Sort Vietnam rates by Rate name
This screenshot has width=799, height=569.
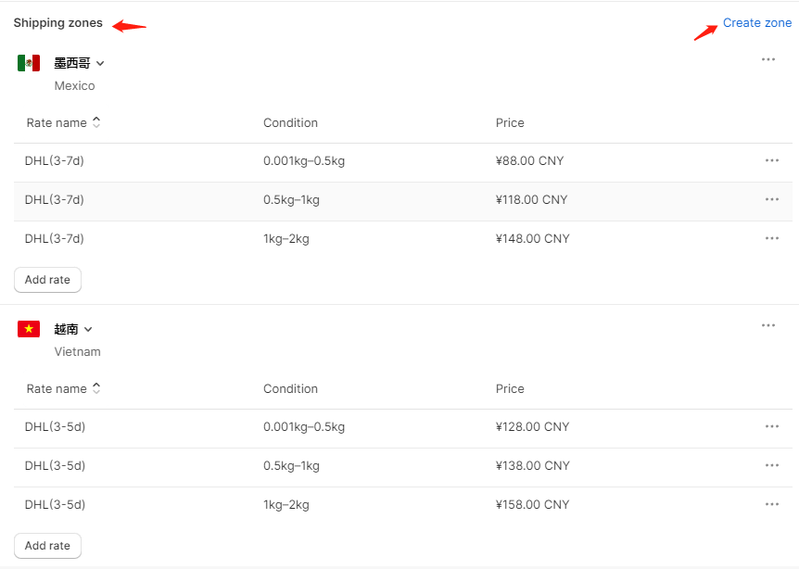[x=63, y=388]
